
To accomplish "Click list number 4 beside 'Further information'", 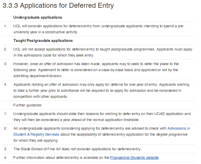I will pyautogui.click(x=5, y=158).
